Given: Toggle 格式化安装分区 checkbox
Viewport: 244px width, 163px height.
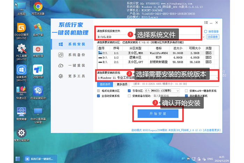Looking at the screenshot, I should tap(98, 91).
